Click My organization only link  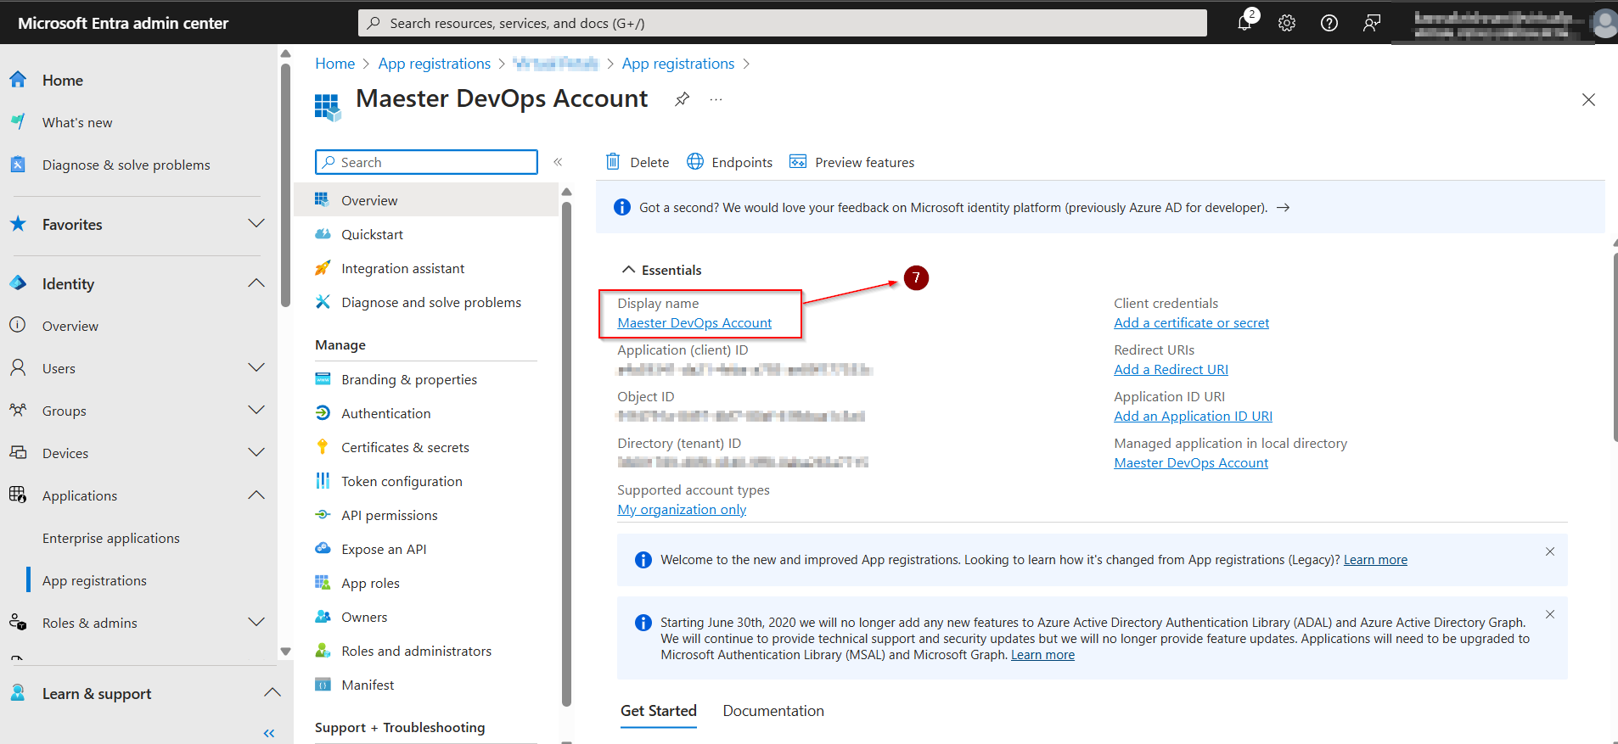pyautogui.click(x=682, y=510)
